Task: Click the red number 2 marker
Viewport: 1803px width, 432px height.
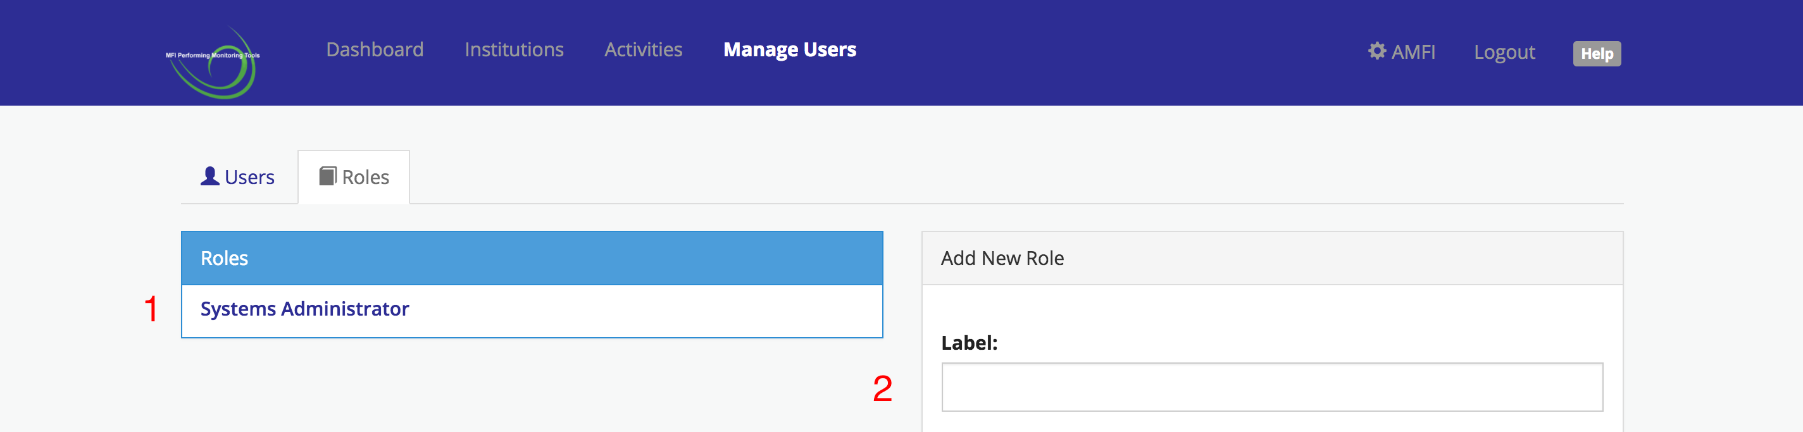Action: point(882,388)
